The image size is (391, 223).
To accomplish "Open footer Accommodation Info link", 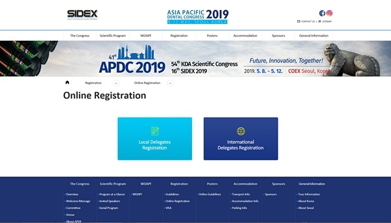I will 245,201.
